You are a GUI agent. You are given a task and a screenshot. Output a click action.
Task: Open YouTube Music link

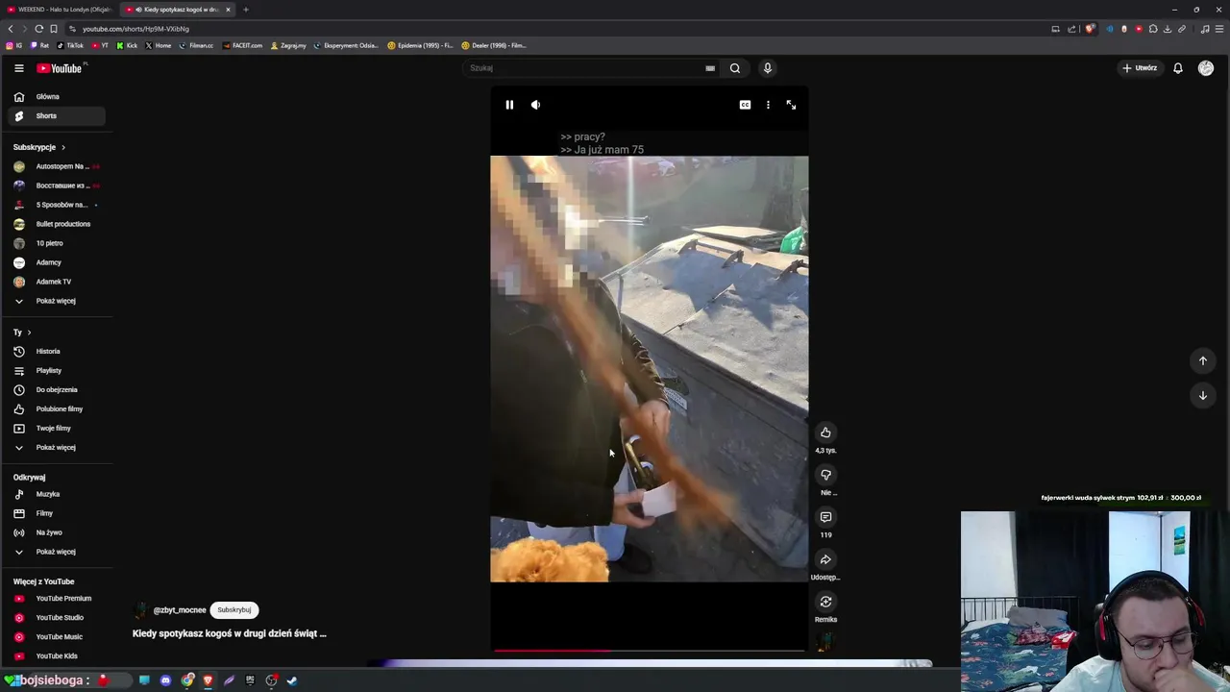pyautogui.click(x=57, y=637)
